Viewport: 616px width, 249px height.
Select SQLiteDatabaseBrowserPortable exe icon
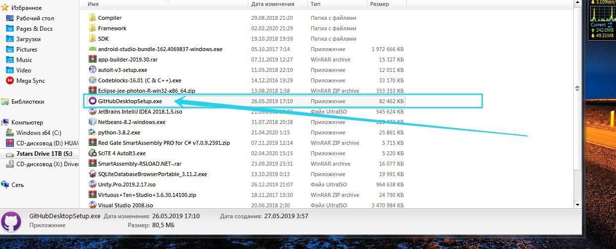pyautogui.click(x=92, y=174)
